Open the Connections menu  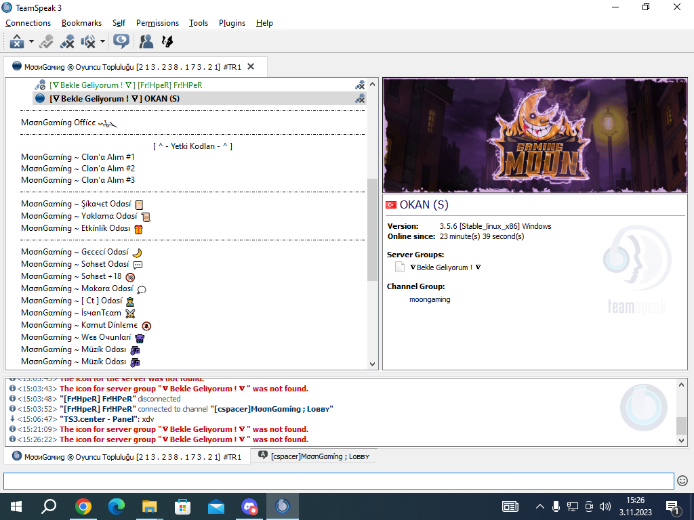(x=28, y=23)
